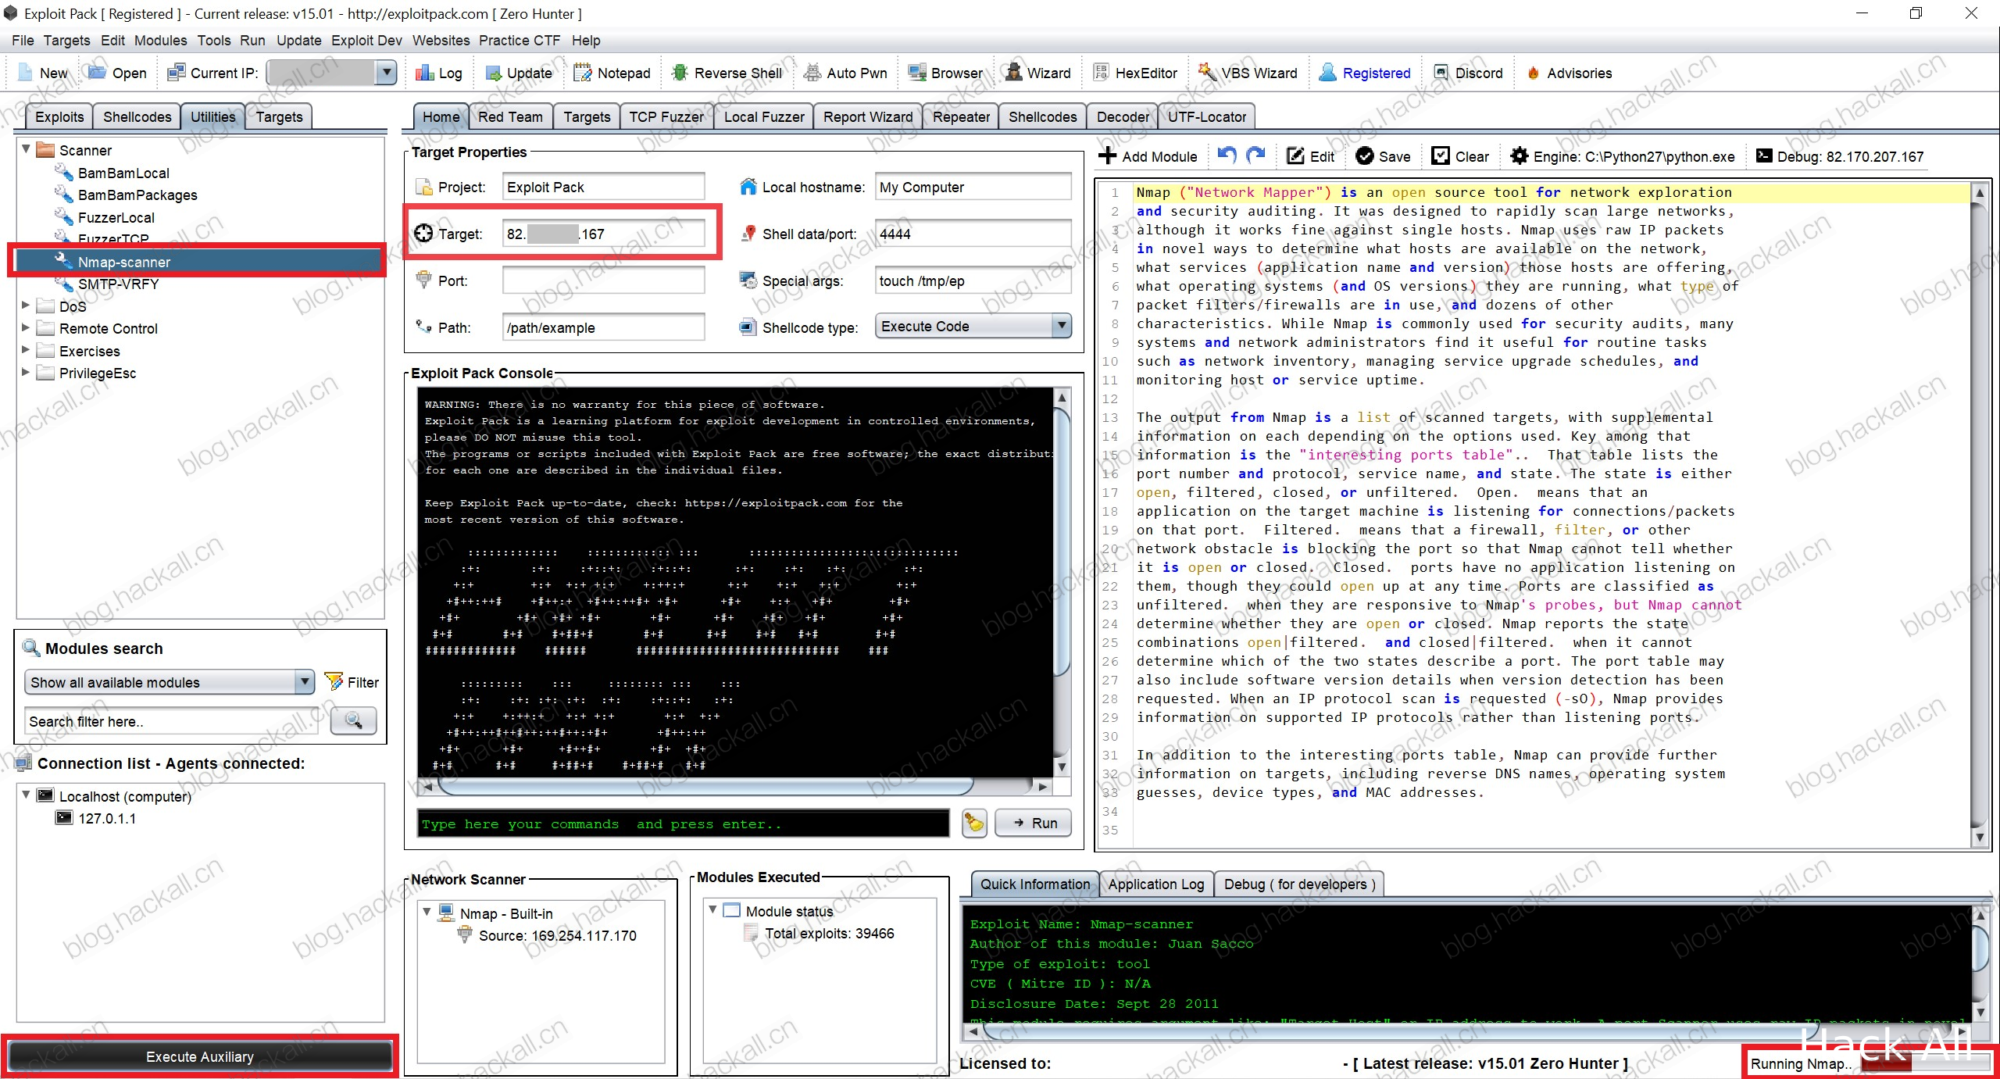Click the console command input box
The image size is (2000, 1079).
click(x=684, y=824)
